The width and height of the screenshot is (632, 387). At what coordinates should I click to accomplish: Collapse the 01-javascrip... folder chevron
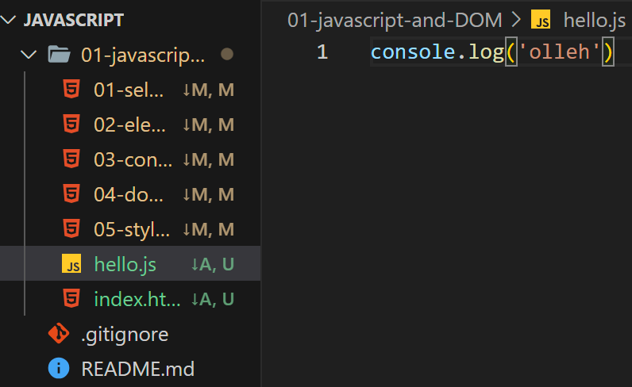(29, 55)
